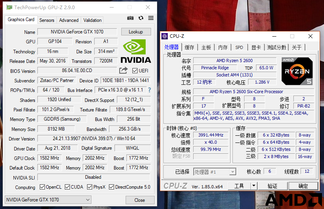324x209 pixels.
Task: Open the 显卡 tab in CPU-Z
Action: (x=256, y=47)
